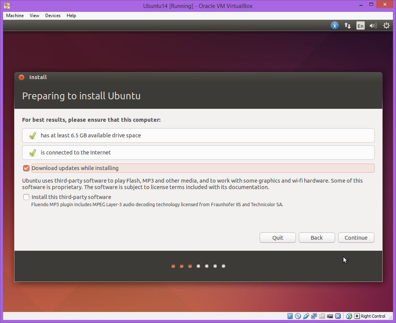Click 'Right Control' host key label
The image size is (396, 323).
(373, 316)
